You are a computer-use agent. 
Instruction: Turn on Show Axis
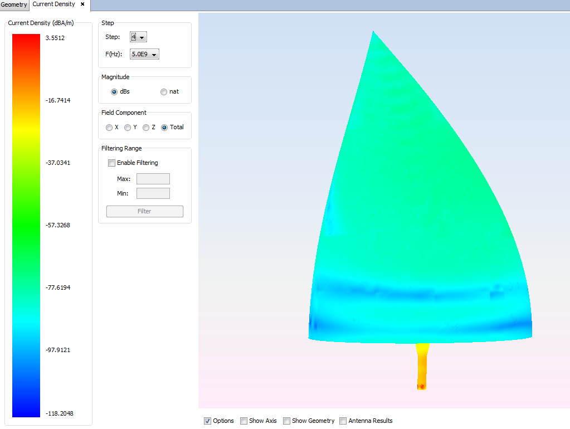pyautogui.click(x=244, y=421)
